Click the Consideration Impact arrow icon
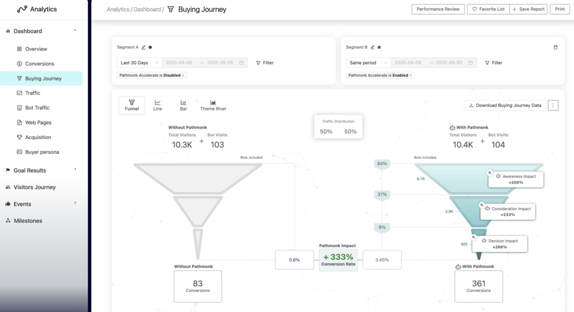Image resolution: width=574 pixels, height=312 pixels. [482, 205]
